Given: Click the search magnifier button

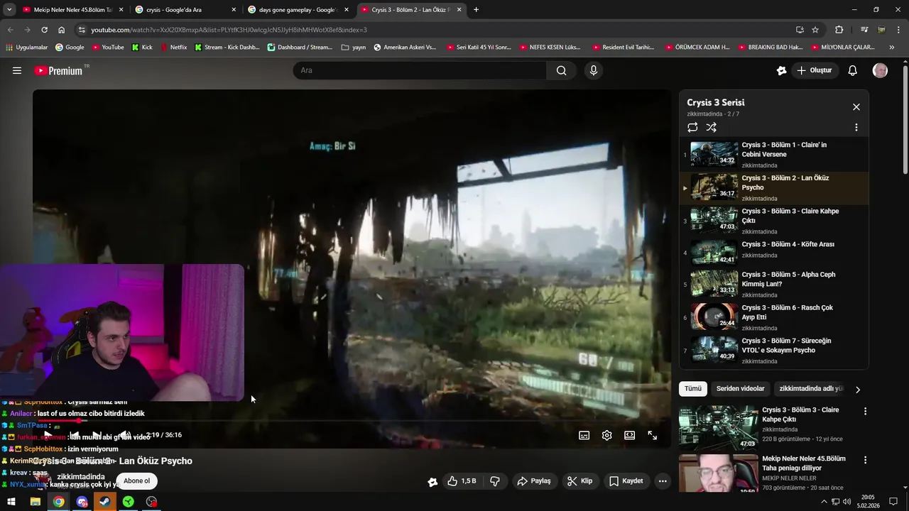Looking at the screenshot, I should (561, 70).
